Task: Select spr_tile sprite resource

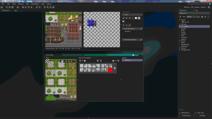Action: 187,22
